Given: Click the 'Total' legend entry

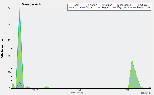Looking at the screenshot, I should [x=76, y=5].
